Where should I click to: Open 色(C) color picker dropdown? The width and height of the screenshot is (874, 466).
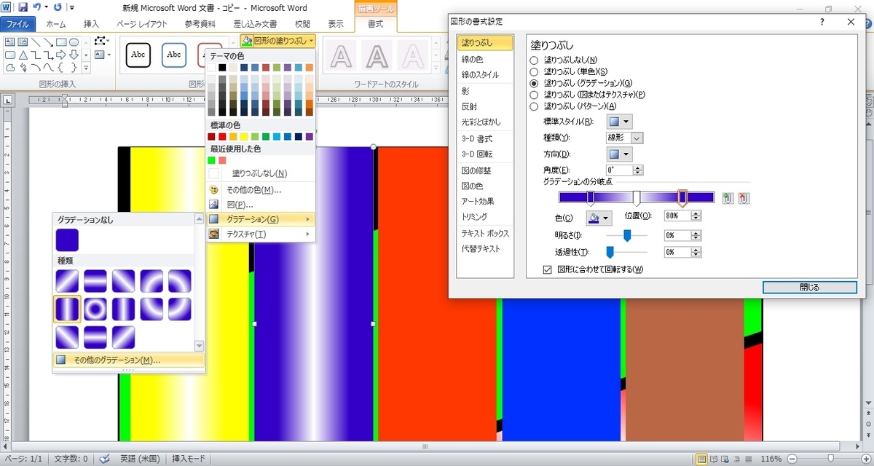[599, 217]
